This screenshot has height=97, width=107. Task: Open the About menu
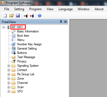click(99, 9)
